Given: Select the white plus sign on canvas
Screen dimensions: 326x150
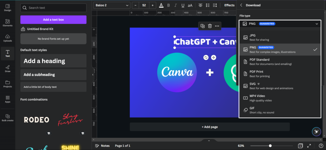Looking at the screenshot, I should pos(210,72).
